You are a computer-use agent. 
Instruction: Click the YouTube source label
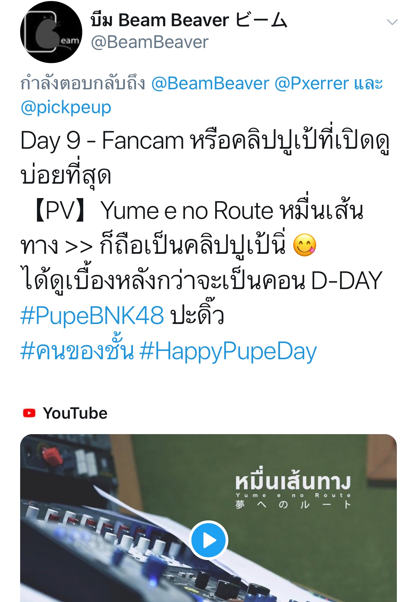[x=75, y=413]
